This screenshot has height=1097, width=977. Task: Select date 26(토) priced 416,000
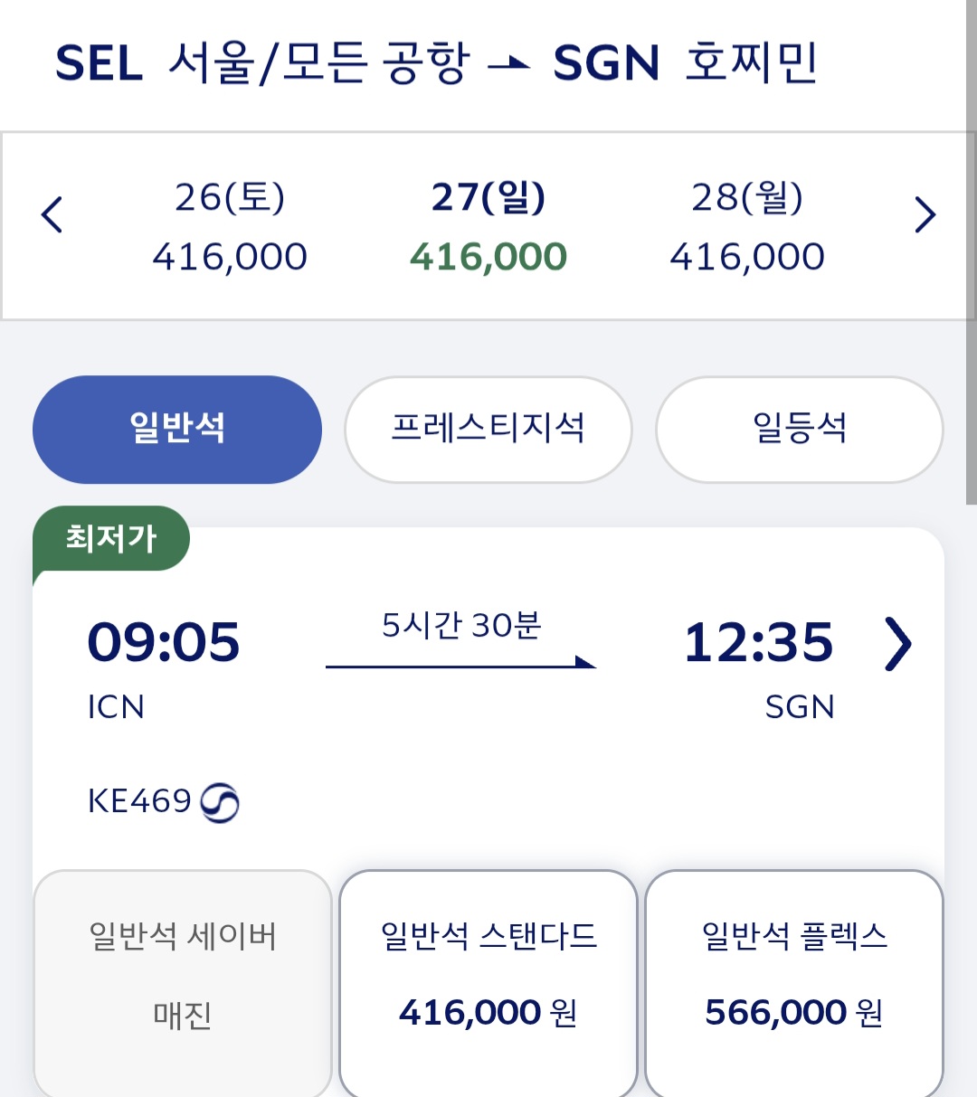(230, 226)
